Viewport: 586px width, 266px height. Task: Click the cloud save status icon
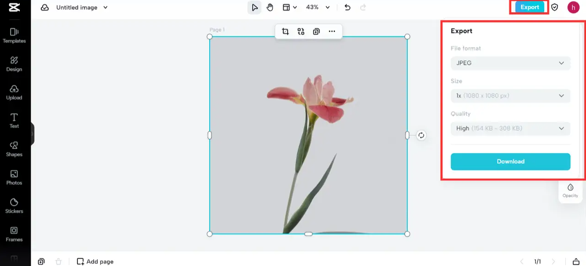tap(45, 7)
